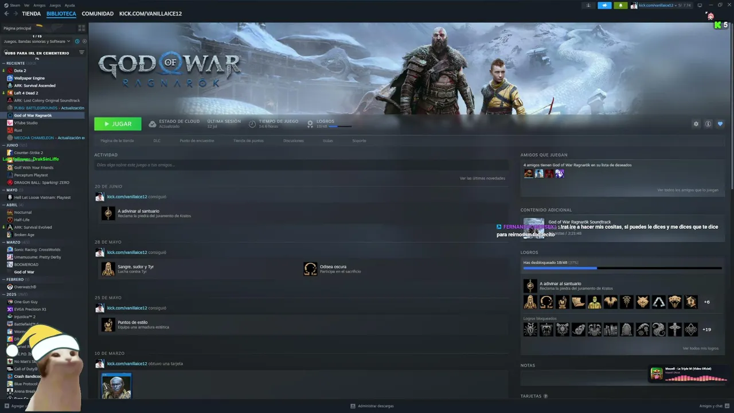This screenshot has height=413, width=734.
Task: Open the blue announcements megaphone icon
Action: click(x=604, y=5)
